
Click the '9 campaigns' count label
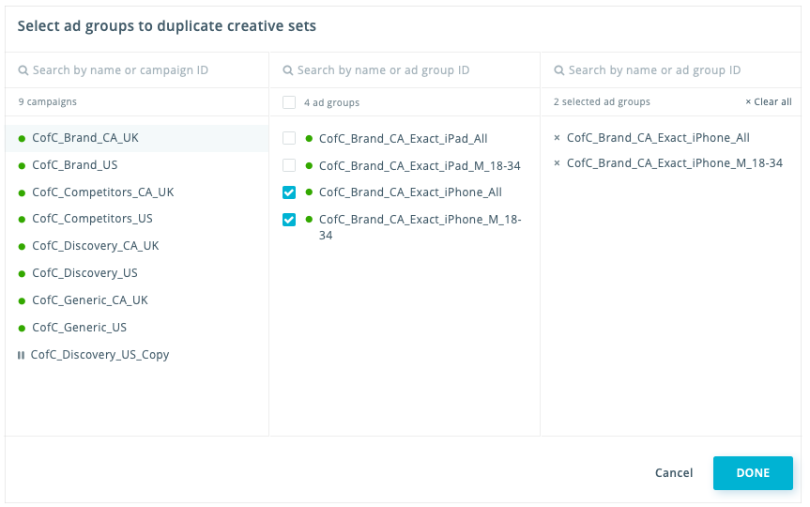pos(48,101)
